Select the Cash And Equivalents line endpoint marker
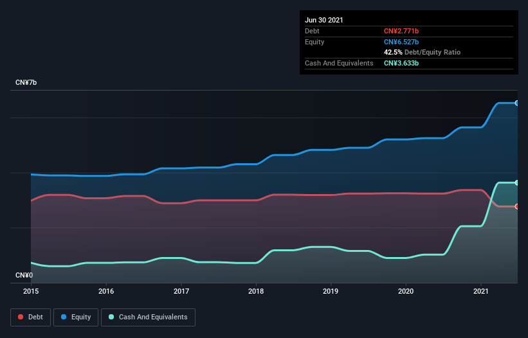Image resolution: width=528 pixels, height=338 pixels. [517, 182]
